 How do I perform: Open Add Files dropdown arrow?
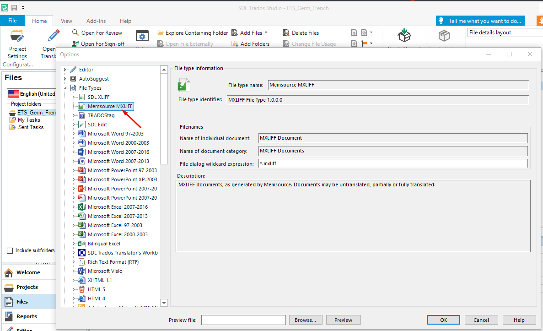click(x=266, y=33)
